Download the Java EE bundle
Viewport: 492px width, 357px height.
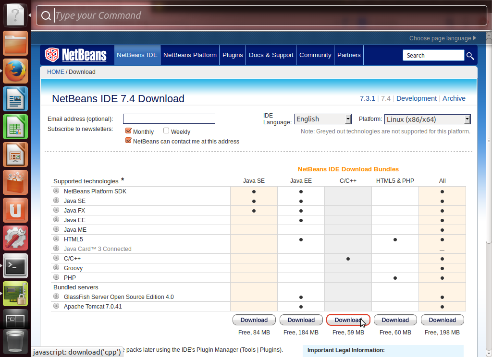click(x=301, y=320)
